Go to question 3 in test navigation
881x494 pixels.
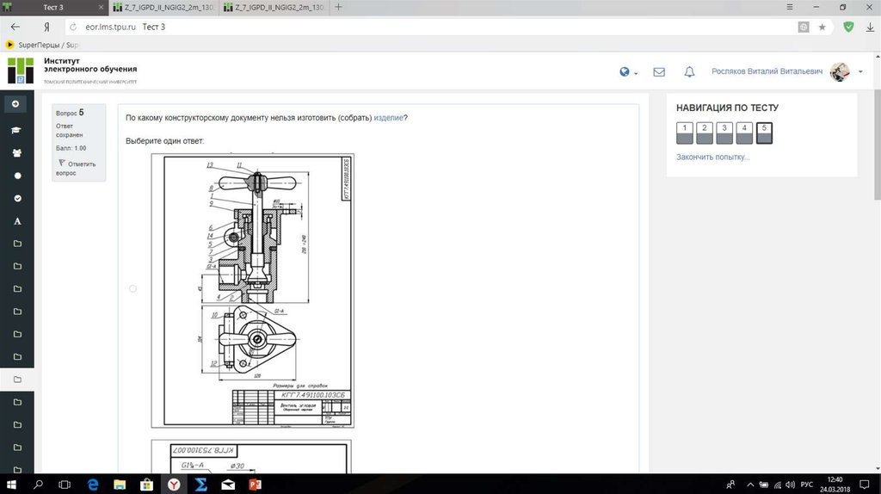tap(724, 132)
